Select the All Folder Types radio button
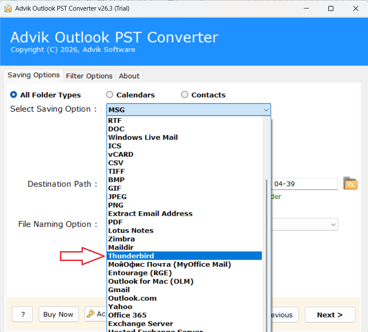Image resolution: width=368 pixels, height=332 pixels. (x=14, y=95)
